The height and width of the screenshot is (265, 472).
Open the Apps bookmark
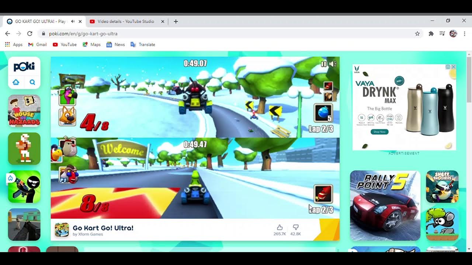click(14, 45)
